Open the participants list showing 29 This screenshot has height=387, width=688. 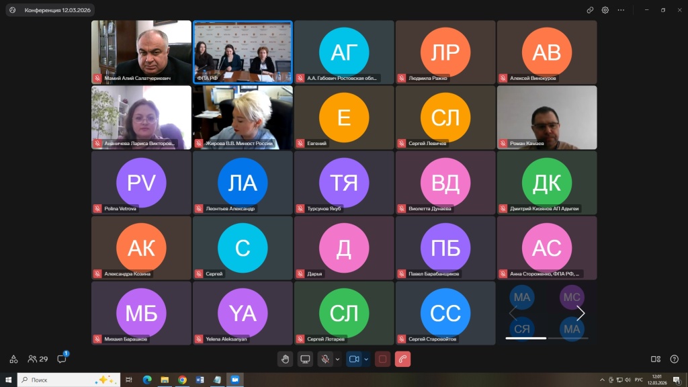[x=38, y=359]
